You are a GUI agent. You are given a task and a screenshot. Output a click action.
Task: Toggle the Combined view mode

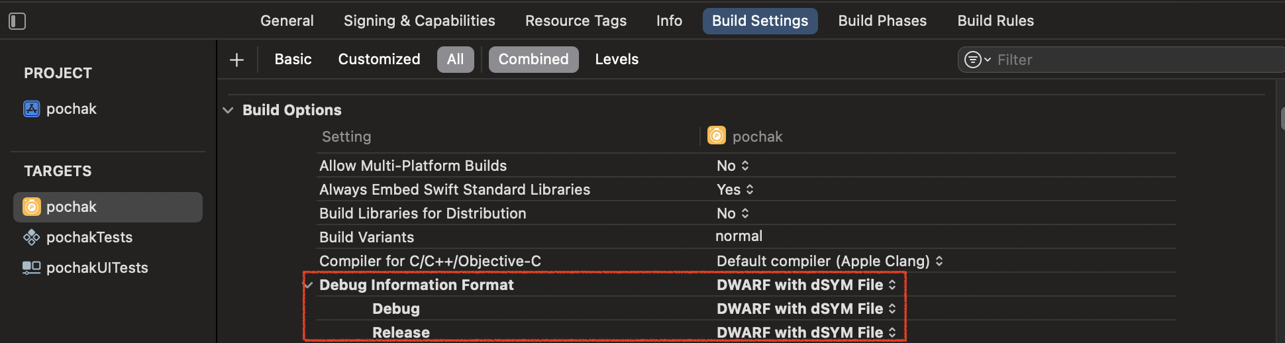[x=534, y=60]
